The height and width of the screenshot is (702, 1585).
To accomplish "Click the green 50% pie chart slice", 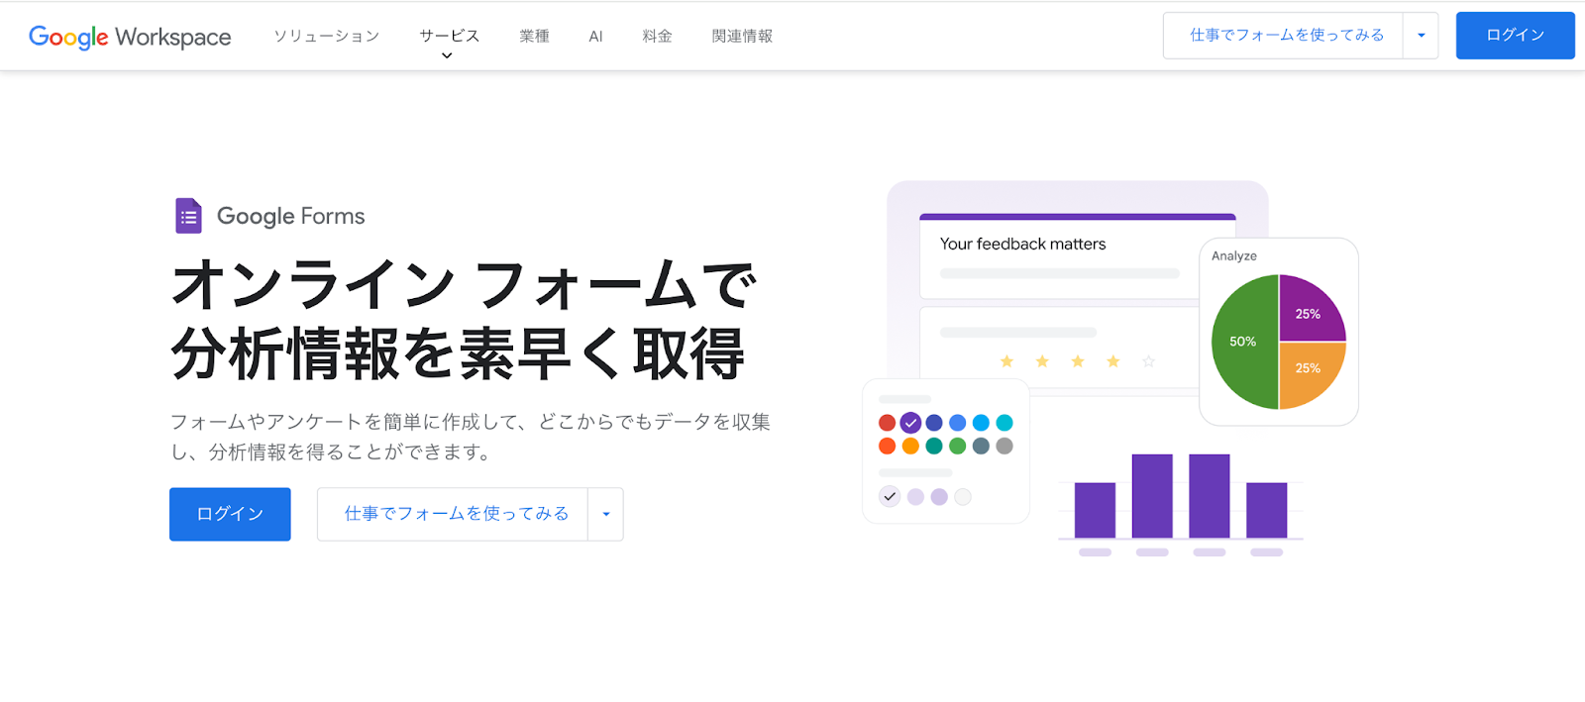I will coord(1243,342).
